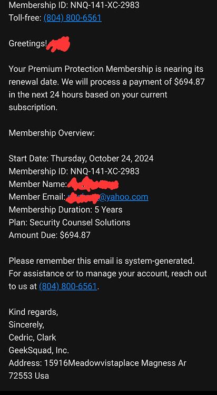Click the top Membership ID line above Toll-free

[74, 5]
